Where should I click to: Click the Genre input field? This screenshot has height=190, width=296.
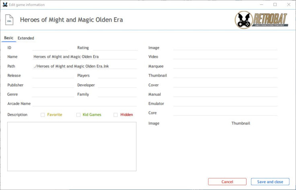coord(53,94)
